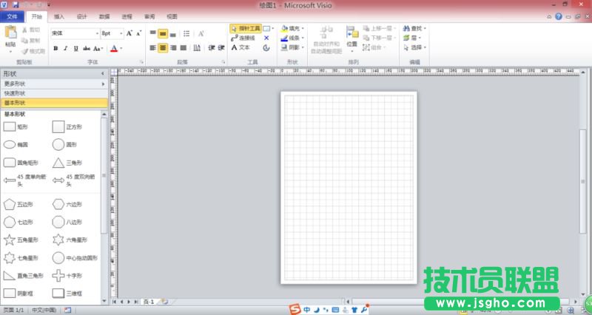Click the page tab 页-1
Screen dimensions: 592x315
point(149,302)
